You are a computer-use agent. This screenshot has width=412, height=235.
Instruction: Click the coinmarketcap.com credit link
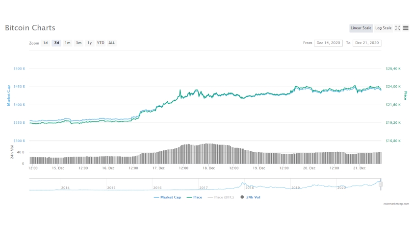click(396, 204)
